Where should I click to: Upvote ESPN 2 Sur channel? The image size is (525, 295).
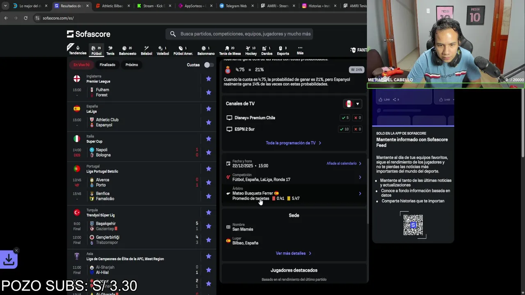[345, 129]
